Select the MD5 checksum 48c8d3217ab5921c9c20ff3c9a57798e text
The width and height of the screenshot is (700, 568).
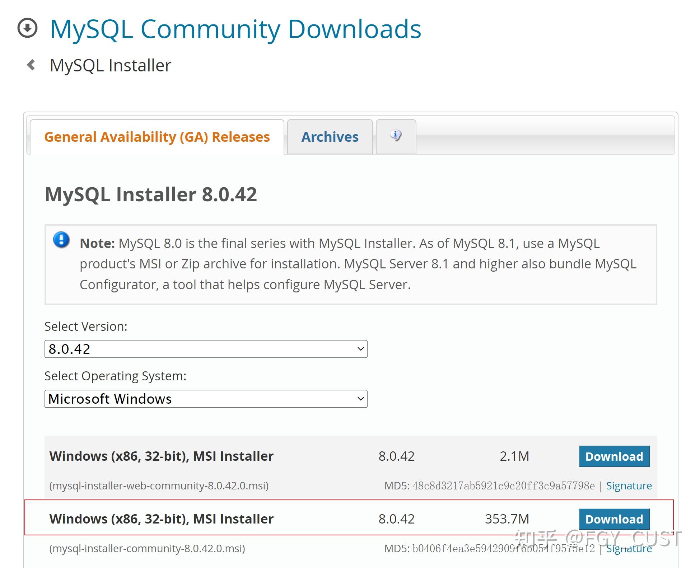tap(467, 485)
